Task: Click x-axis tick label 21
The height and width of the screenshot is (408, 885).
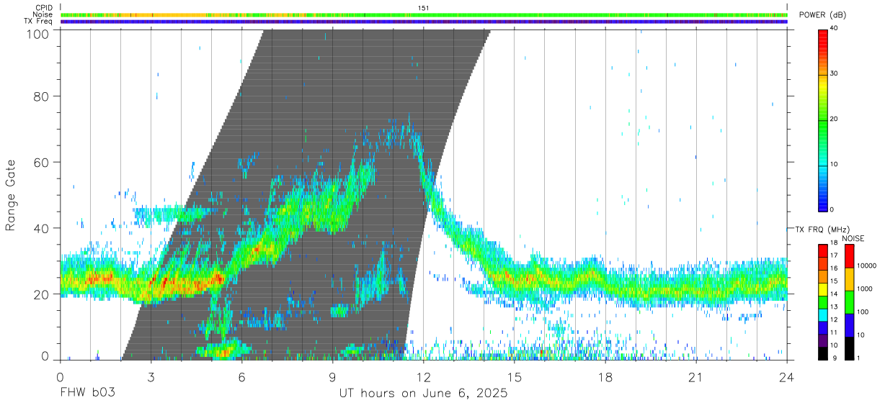Action: (696, 378)
